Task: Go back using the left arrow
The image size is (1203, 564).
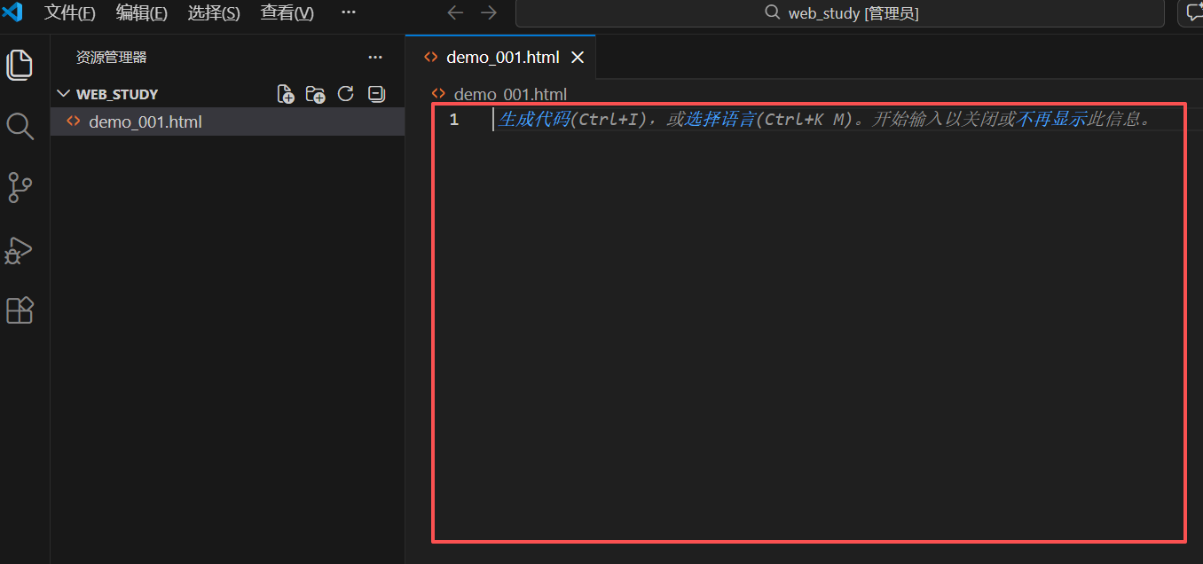Action: 455,12
